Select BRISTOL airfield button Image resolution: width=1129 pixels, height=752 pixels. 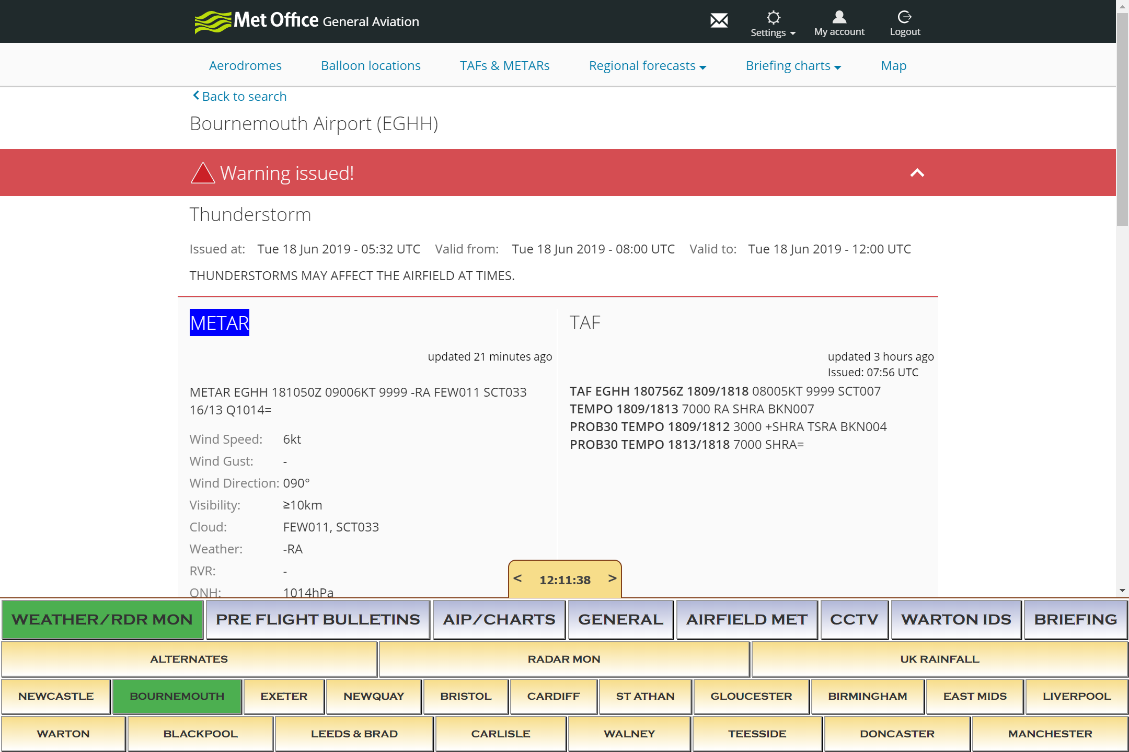click(x=466, y=697)
